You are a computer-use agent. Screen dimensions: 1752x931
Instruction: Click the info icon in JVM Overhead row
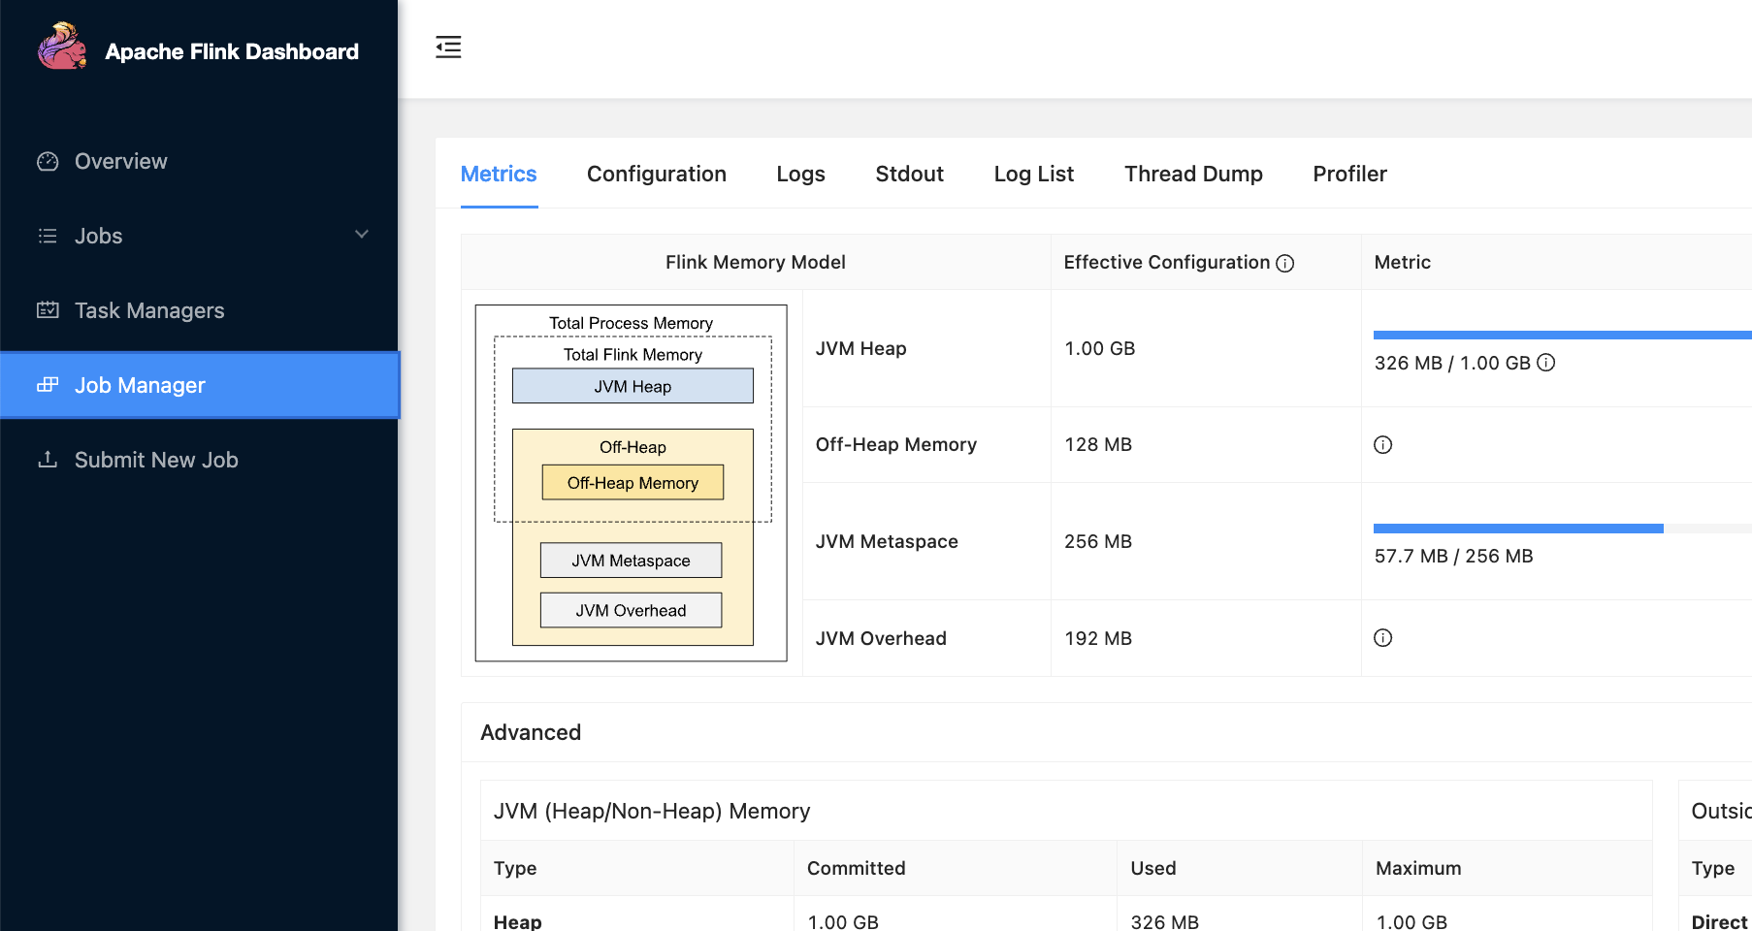tap(1383, 638)
